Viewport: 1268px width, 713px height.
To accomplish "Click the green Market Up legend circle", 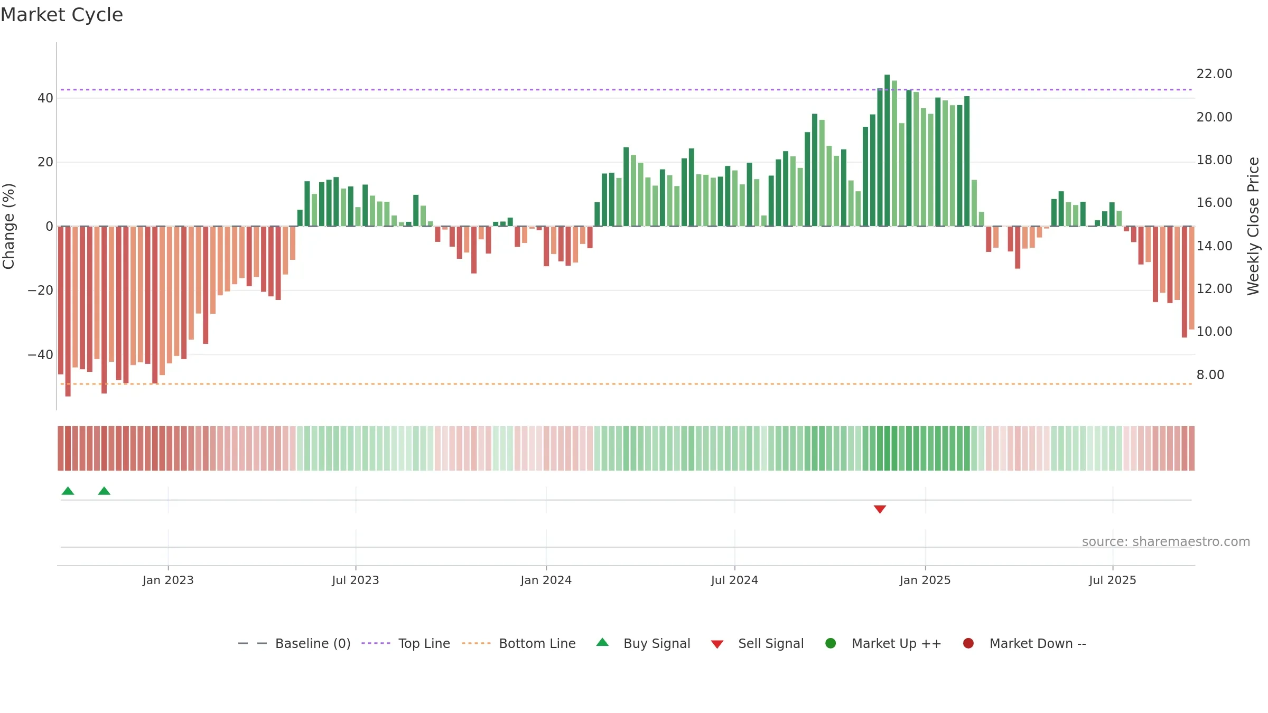I will 831,643.
